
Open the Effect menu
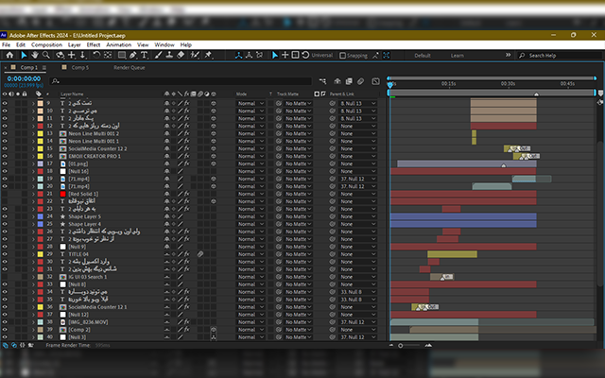(94, 44)
